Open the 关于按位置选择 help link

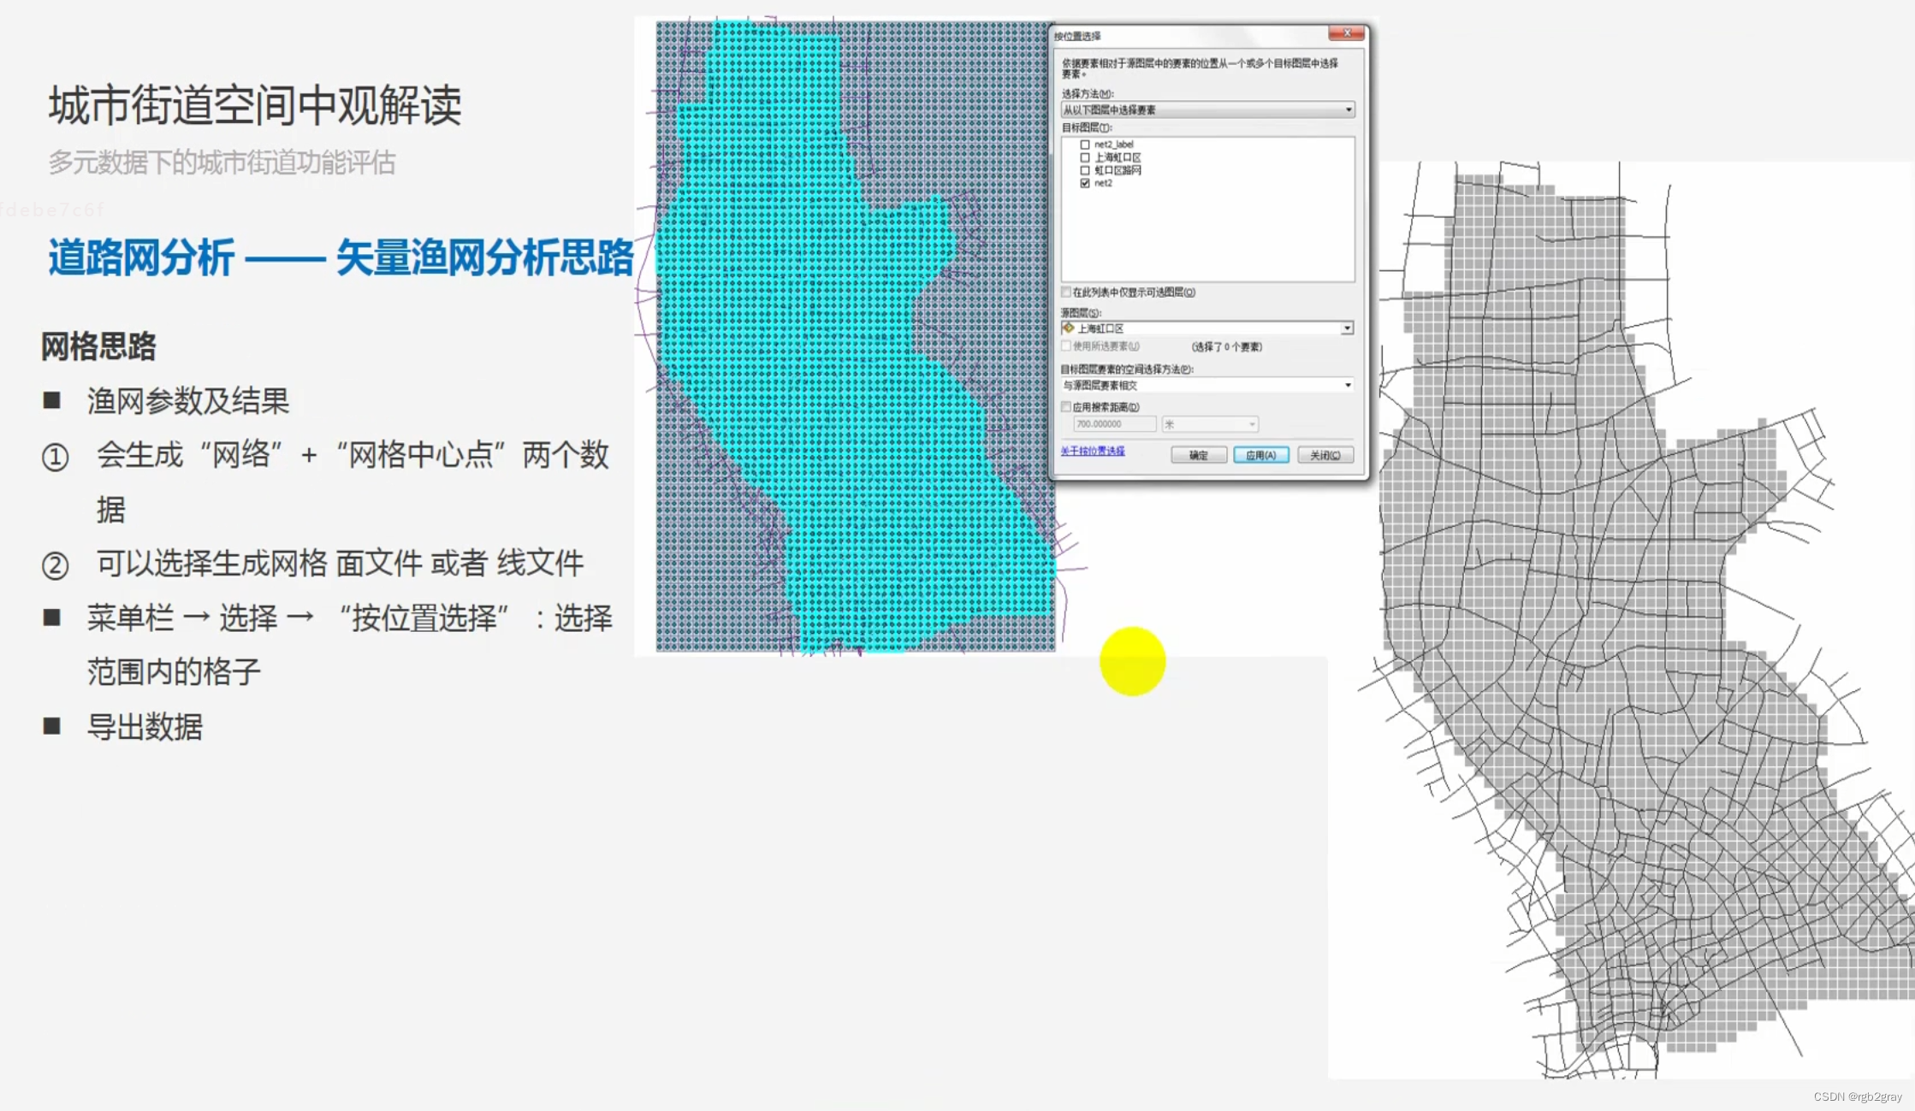point(1093,451)
